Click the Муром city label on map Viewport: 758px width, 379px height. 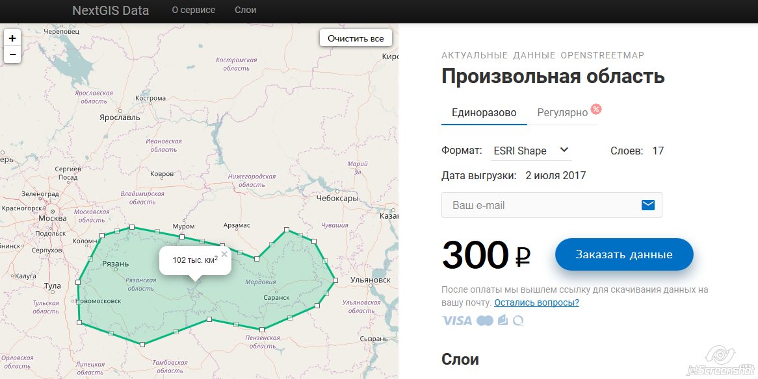[184, 226]
